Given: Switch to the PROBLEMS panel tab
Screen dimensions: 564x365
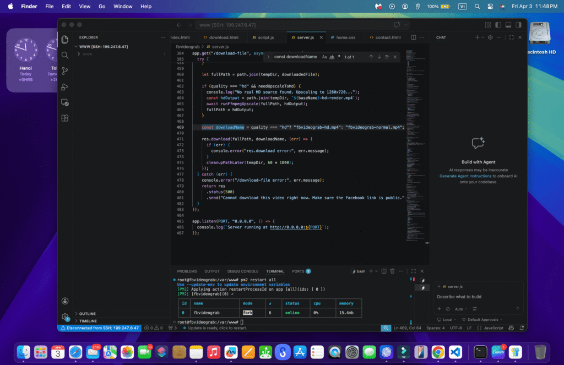Looking at the screenshot, I should (x=187, y=271).
